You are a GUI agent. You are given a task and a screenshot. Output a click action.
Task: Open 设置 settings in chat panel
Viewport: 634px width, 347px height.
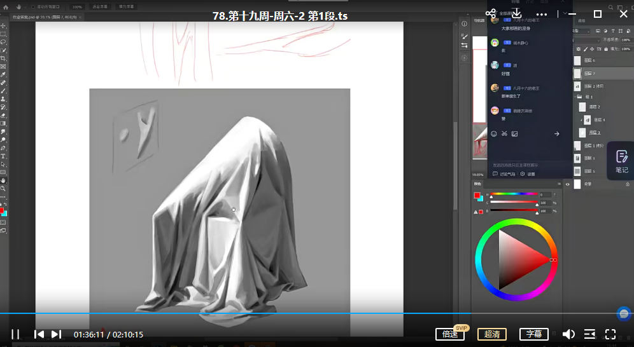(528, 174)
